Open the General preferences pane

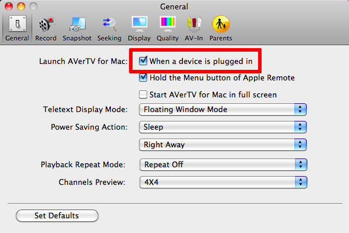coord(18,29)
